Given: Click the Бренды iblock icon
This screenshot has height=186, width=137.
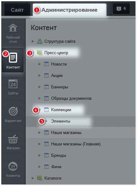Looking at the screenshot, I should (x=46, y=155).
